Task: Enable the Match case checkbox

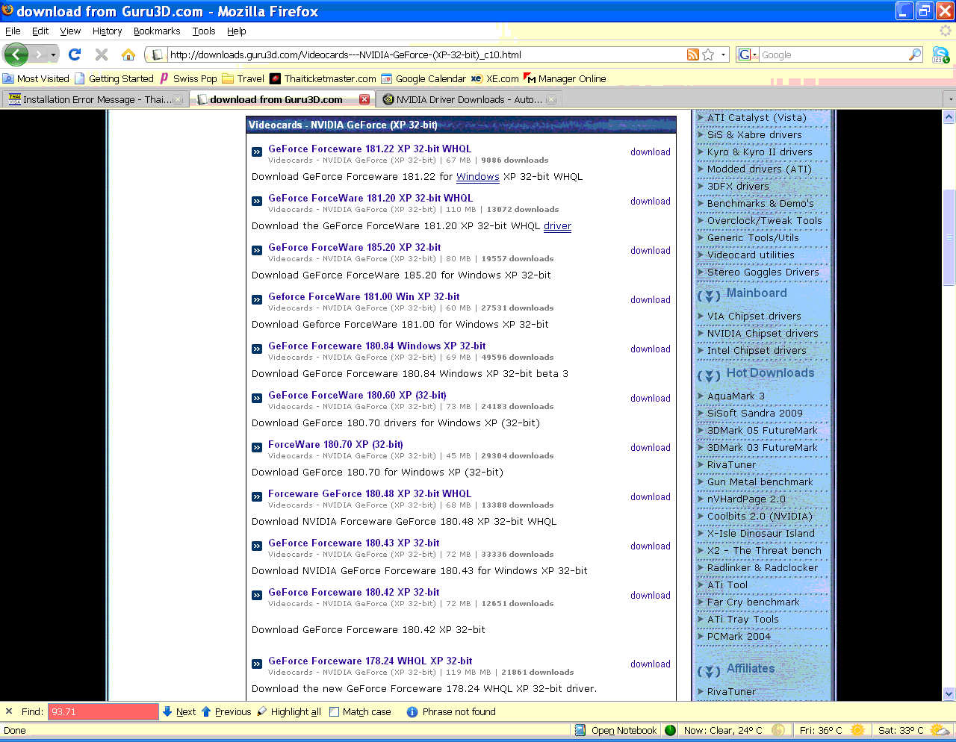Action: [x=335, y=711]
